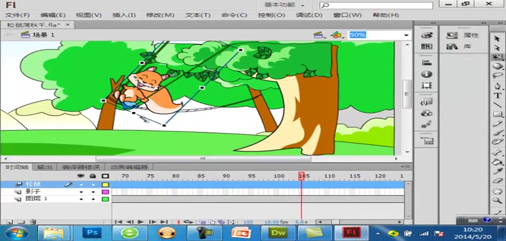Viewport: 506px width, 241px height.
Task: Toggle lock all layers padlock header
Action: 93,176
